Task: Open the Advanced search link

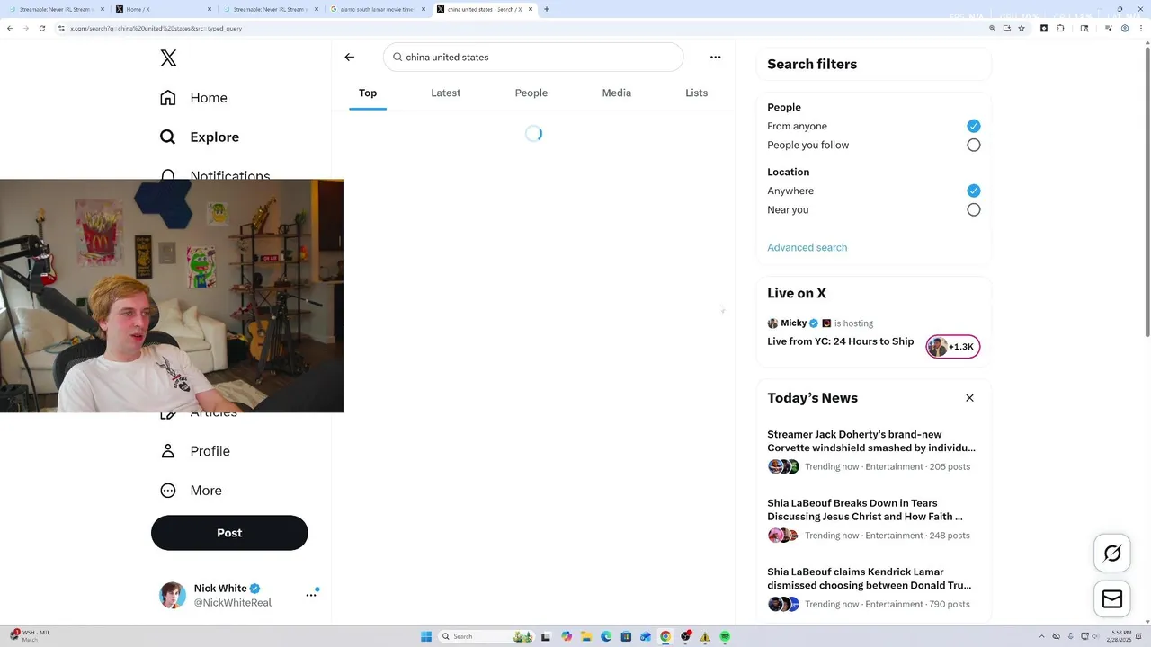Action: click(807, 247)
